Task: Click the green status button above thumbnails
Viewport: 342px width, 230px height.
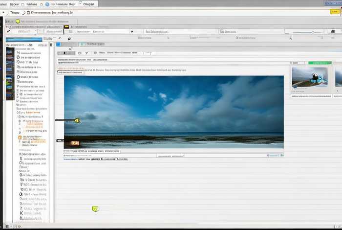Action: tap(320, 63)
